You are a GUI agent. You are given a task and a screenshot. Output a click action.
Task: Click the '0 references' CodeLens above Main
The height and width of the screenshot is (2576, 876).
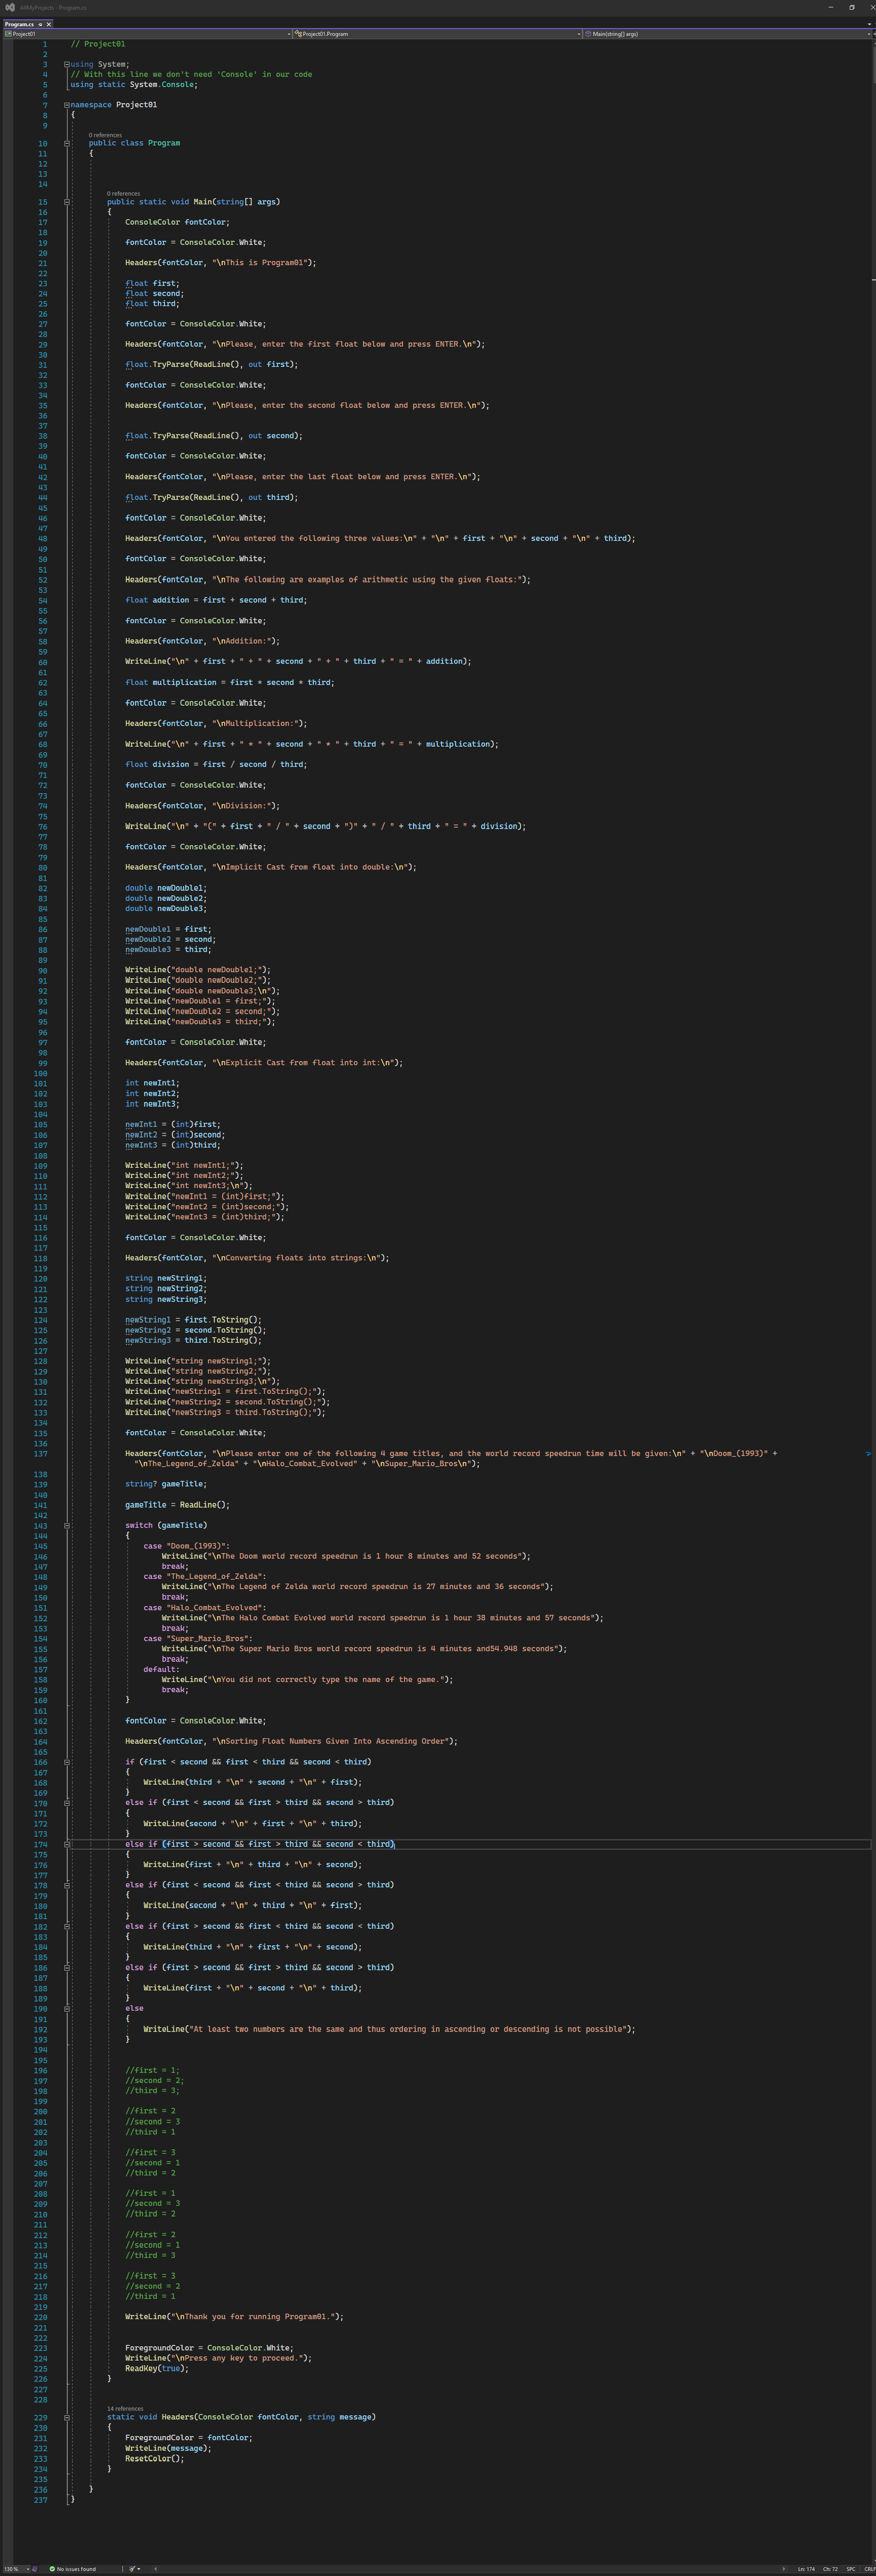point(123,193)
